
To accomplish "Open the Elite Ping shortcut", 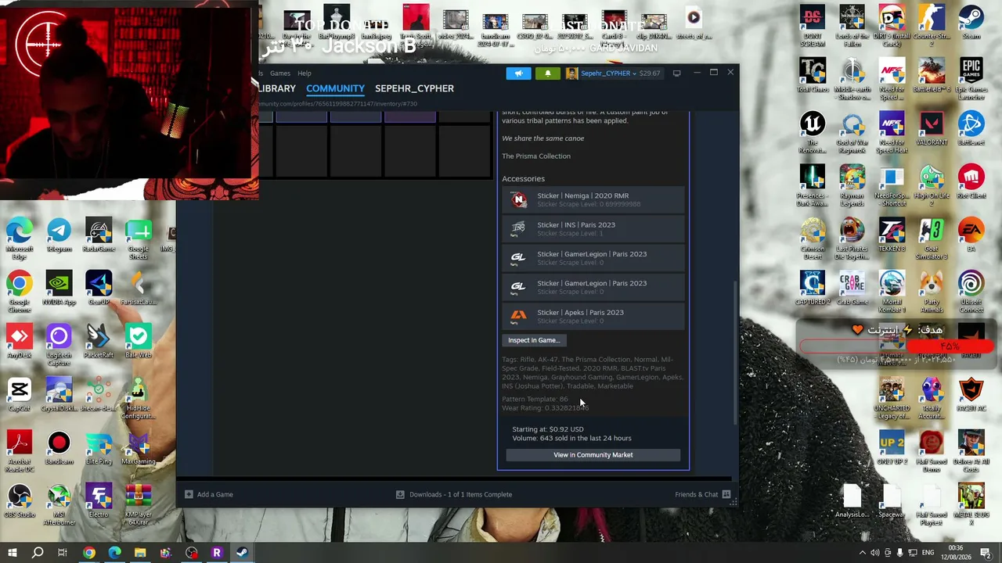I will tap(99, 448).
